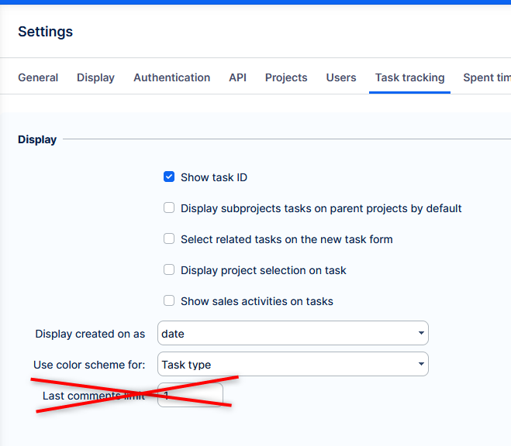Click the Display section header

tap(37, 140)
